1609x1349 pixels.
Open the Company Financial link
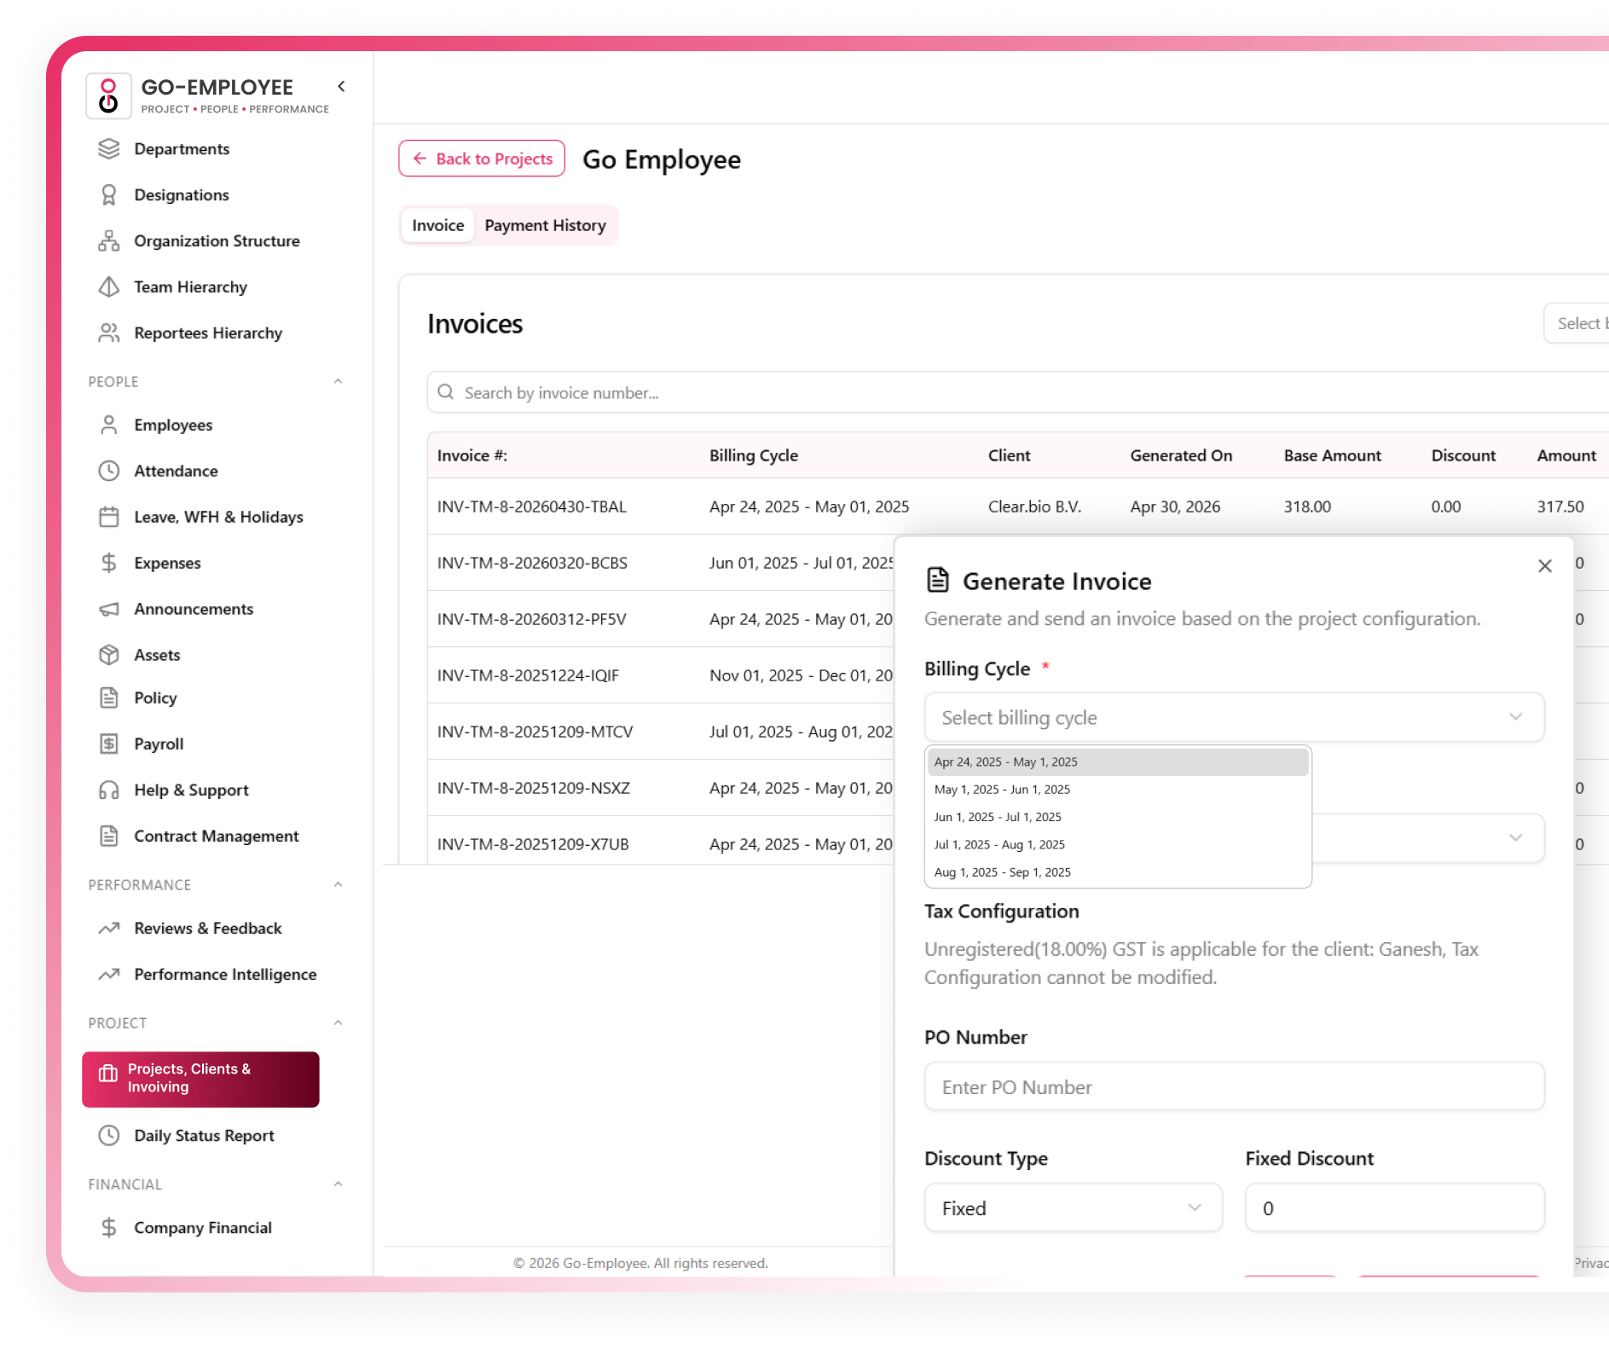(x=203, y=1228)
